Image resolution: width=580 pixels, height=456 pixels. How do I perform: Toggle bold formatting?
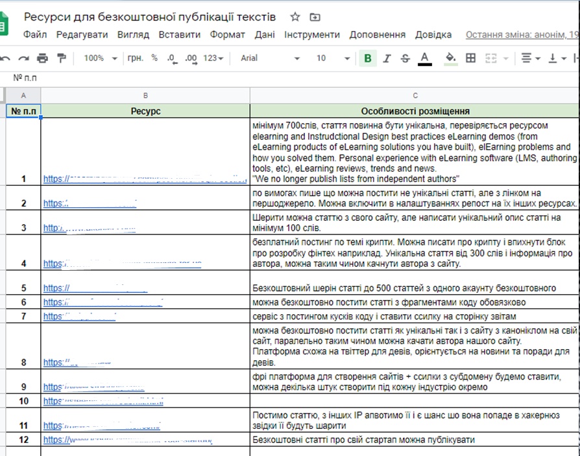pos(368,58)
